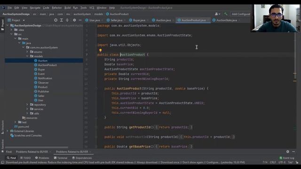Open the Terminal tool window

(61, 158)
